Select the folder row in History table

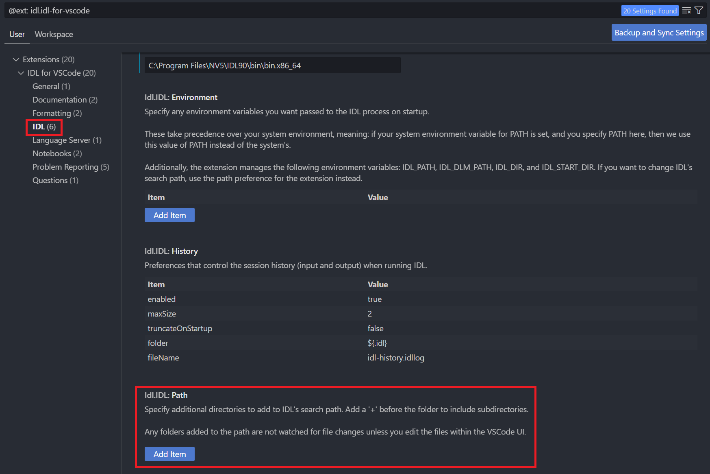[421, 343]
